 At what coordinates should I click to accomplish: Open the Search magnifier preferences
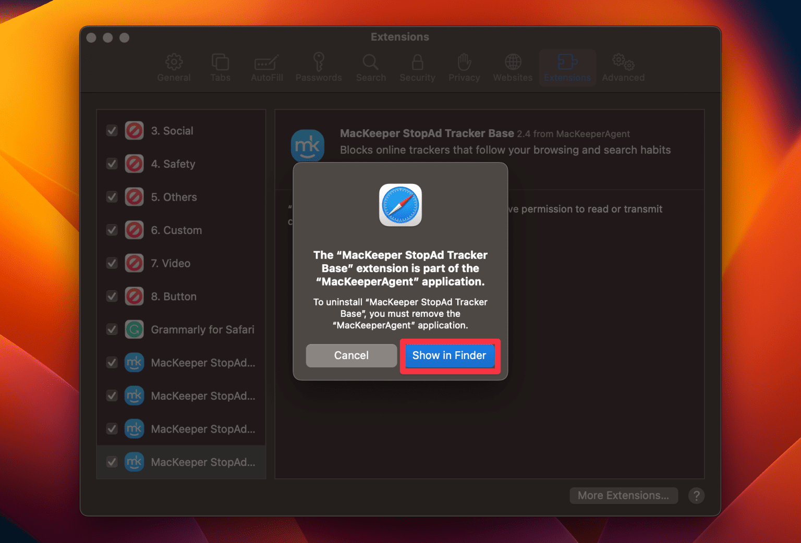[x=371, y=63]
